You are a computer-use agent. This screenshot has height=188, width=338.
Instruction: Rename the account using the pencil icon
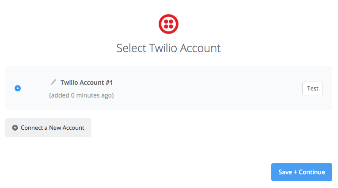53,82
